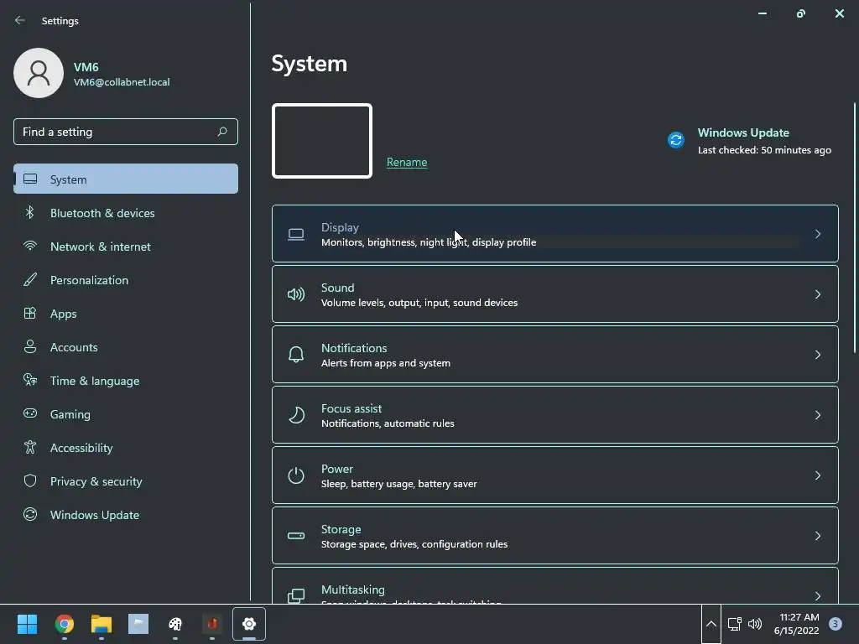Click the Accessibility figure icon
This screenshot has width=859, height=644.
30,448
